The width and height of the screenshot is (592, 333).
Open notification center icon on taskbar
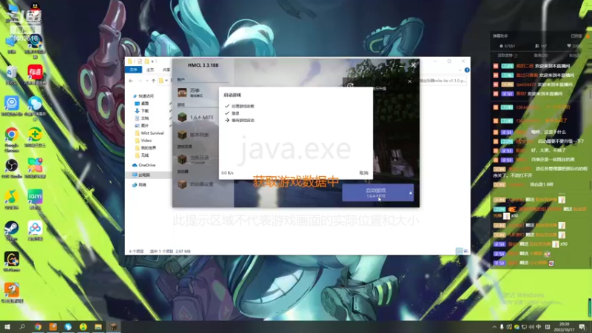click(x=582, y=327)
